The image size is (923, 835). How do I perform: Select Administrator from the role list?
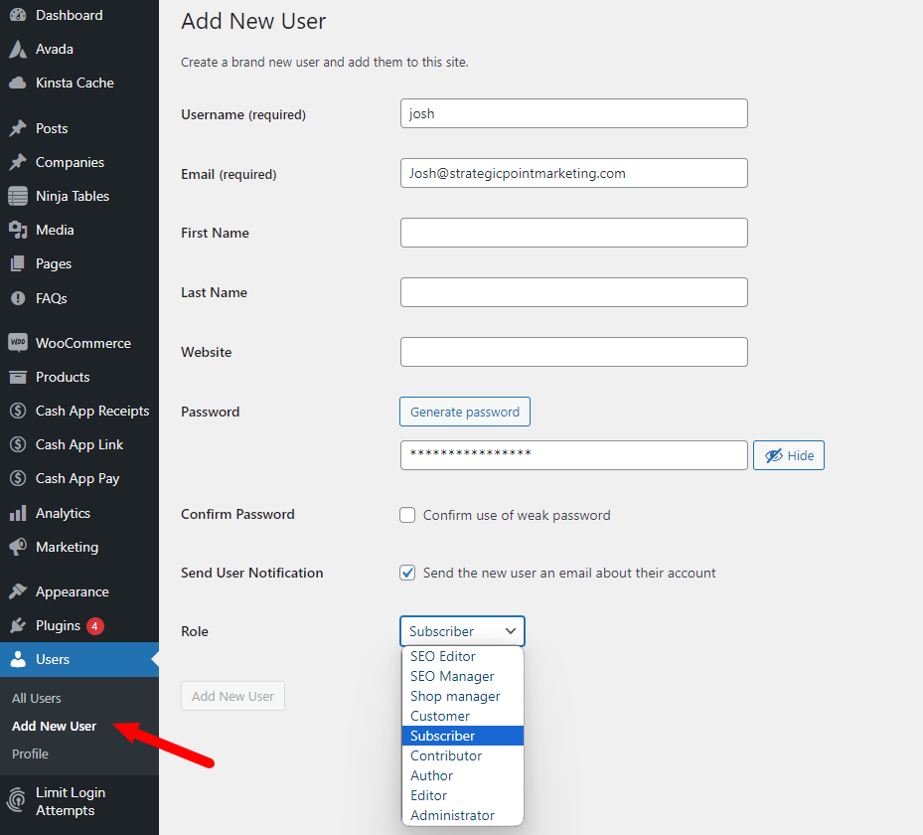(x=452, y=815)
